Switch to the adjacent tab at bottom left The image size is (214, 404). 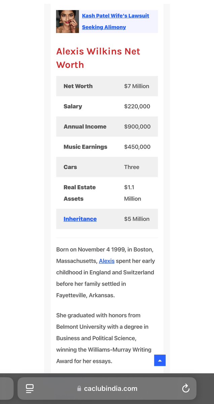click(x=6, y=389)
